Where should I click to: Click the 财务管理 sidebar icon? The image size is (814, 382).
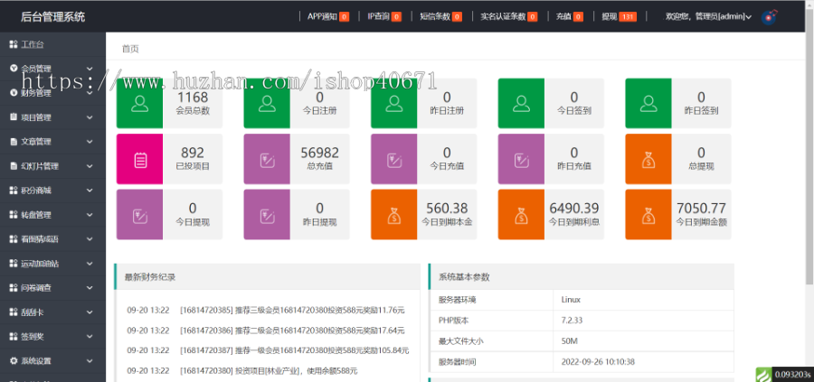(14, 93)
